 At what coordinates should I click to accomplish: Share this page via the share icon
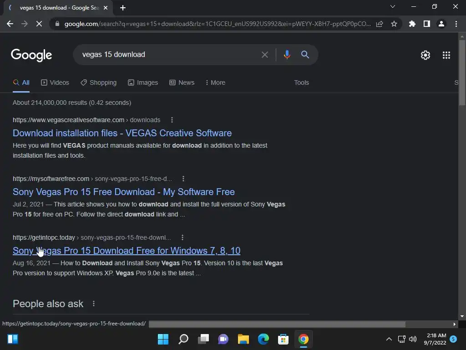click(380, 24)
